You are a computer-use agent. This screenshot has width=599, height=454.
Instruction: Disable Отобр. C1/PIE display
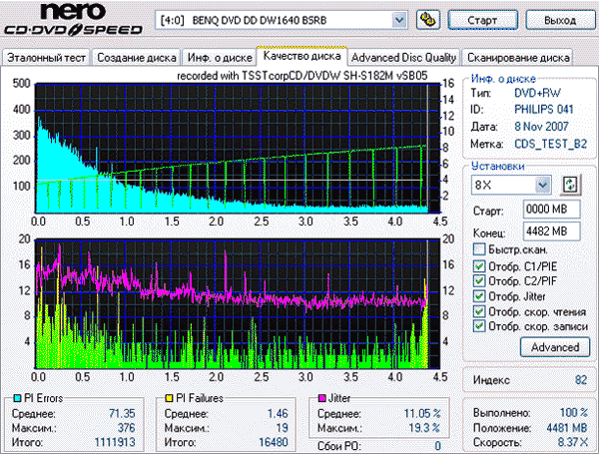pos(479,265)
